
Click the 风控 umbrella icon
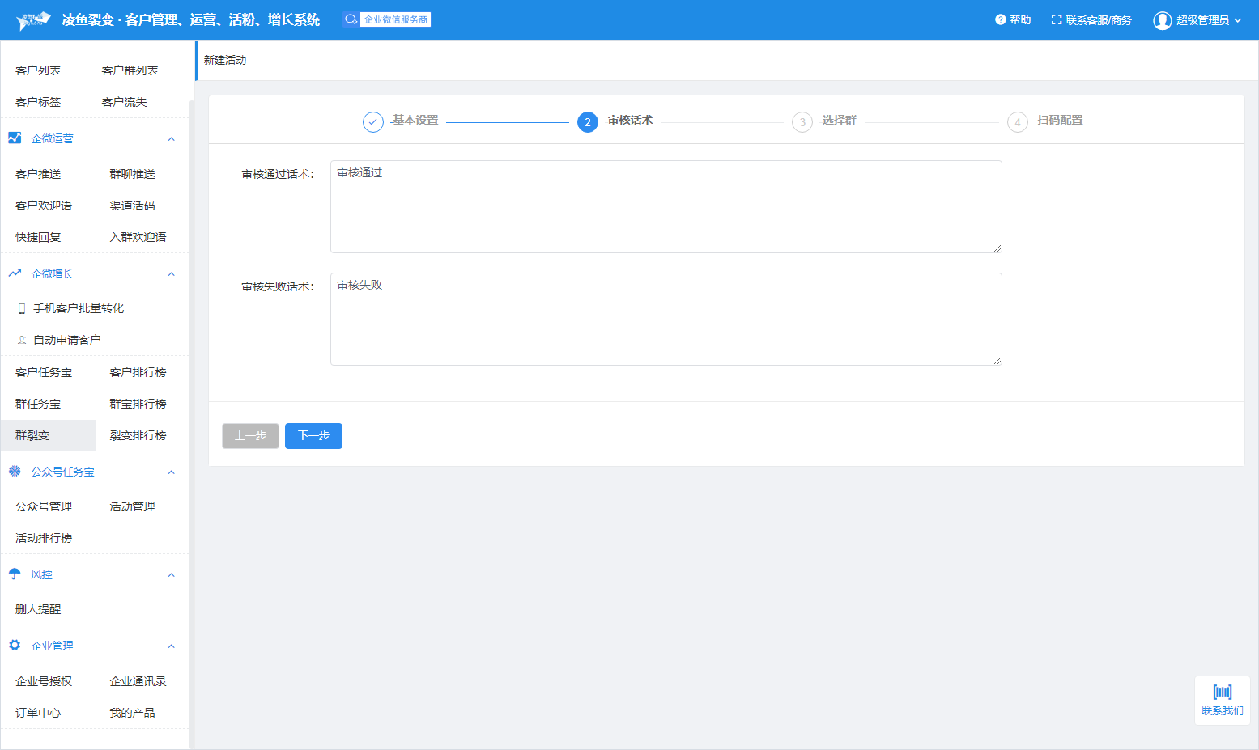[x=15, y=574]
